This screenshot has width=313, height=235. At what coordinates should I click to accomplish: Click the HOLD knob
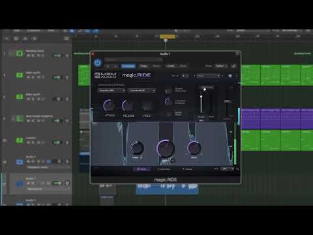147,106
